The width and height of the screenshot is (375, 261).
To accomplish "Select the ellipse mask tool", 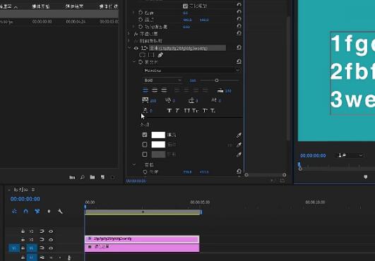I will coord(142,55).
